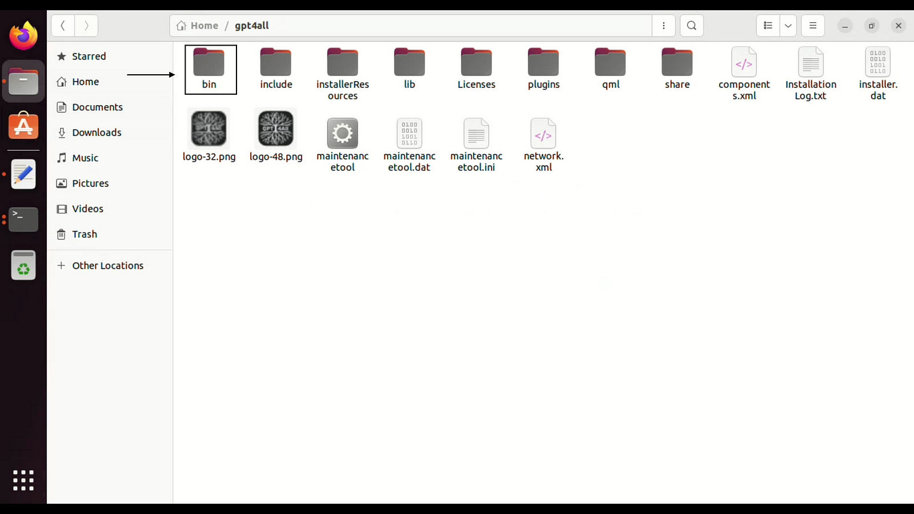The height and width of the screenshot is (514, 914).
Task: Select the installer.dat file
Action: (877, 63)
